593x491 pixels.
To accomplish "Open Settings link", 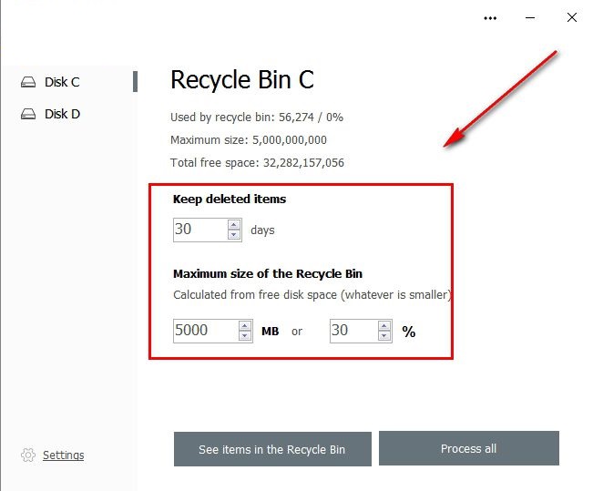I will click(63, 455).
